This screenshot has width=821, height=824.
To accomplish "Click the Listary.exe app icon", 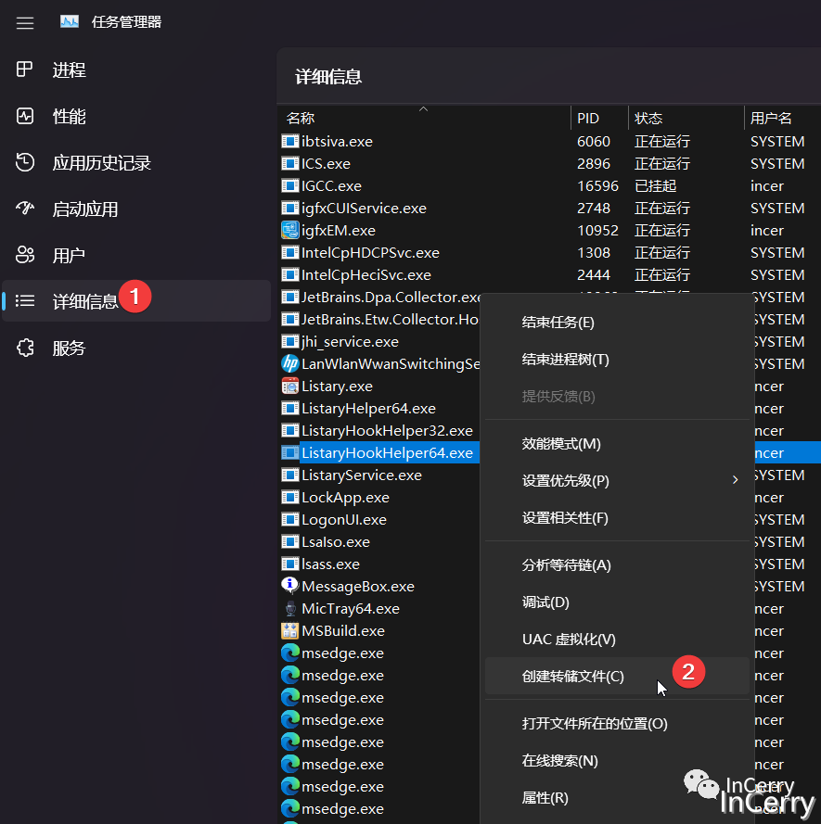I will tap(289, 386).
